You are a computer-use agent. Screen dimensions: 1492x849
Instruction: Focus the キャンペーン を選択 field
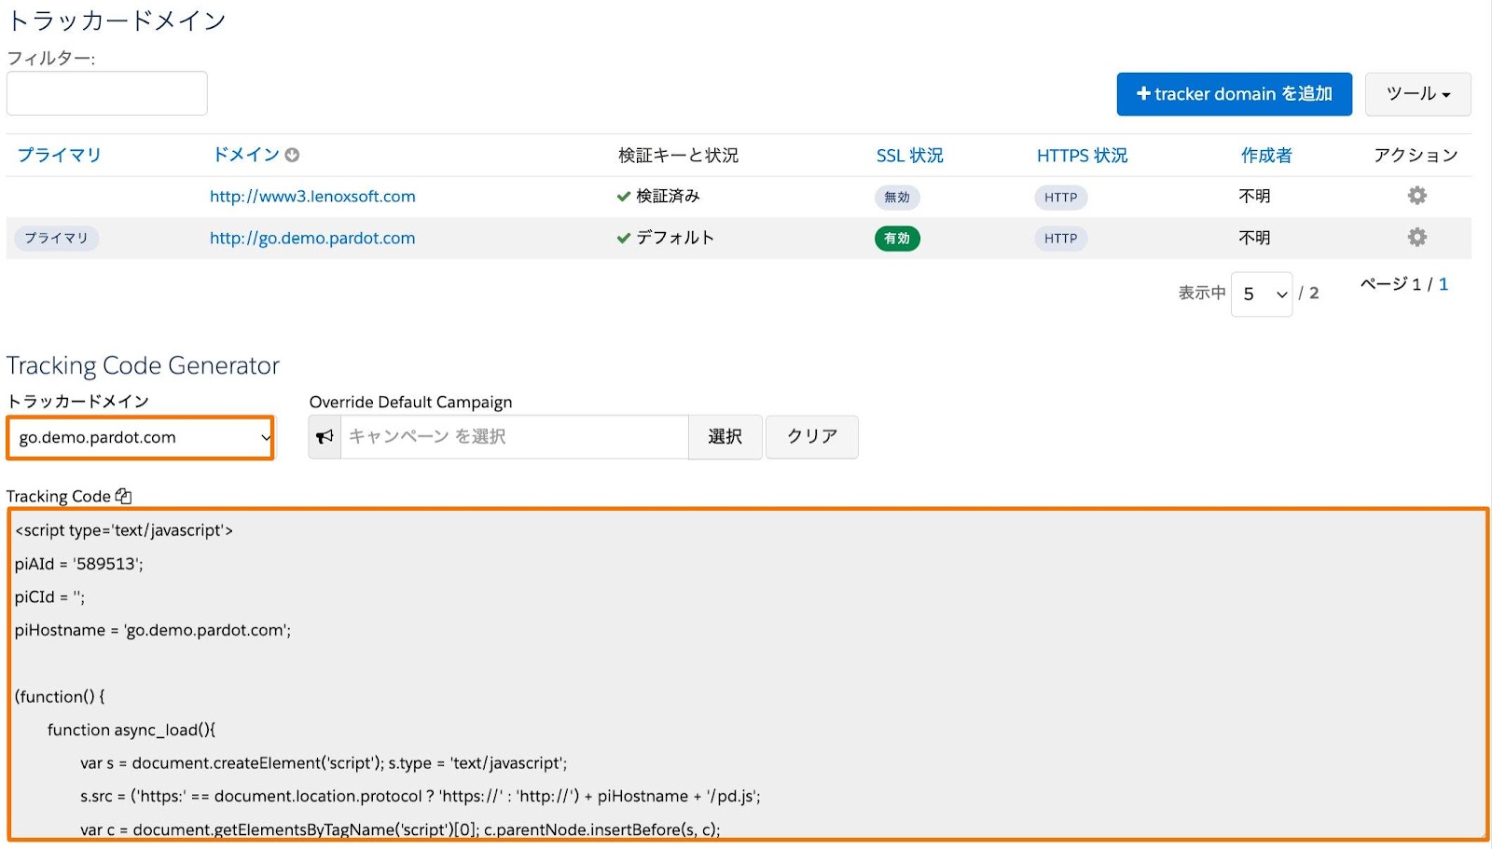click(x=514, y=436)
